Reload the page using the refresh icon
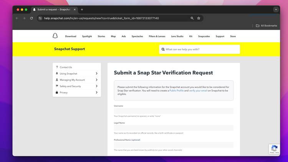Image resolution: width=288 pixels, height=162 pixels. coord(31,18)
